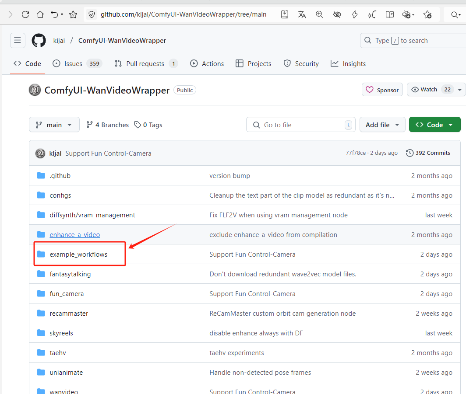This screenshot has width=466, height=394.
Task: Open the skyreels folder
Action: point(61,333)
